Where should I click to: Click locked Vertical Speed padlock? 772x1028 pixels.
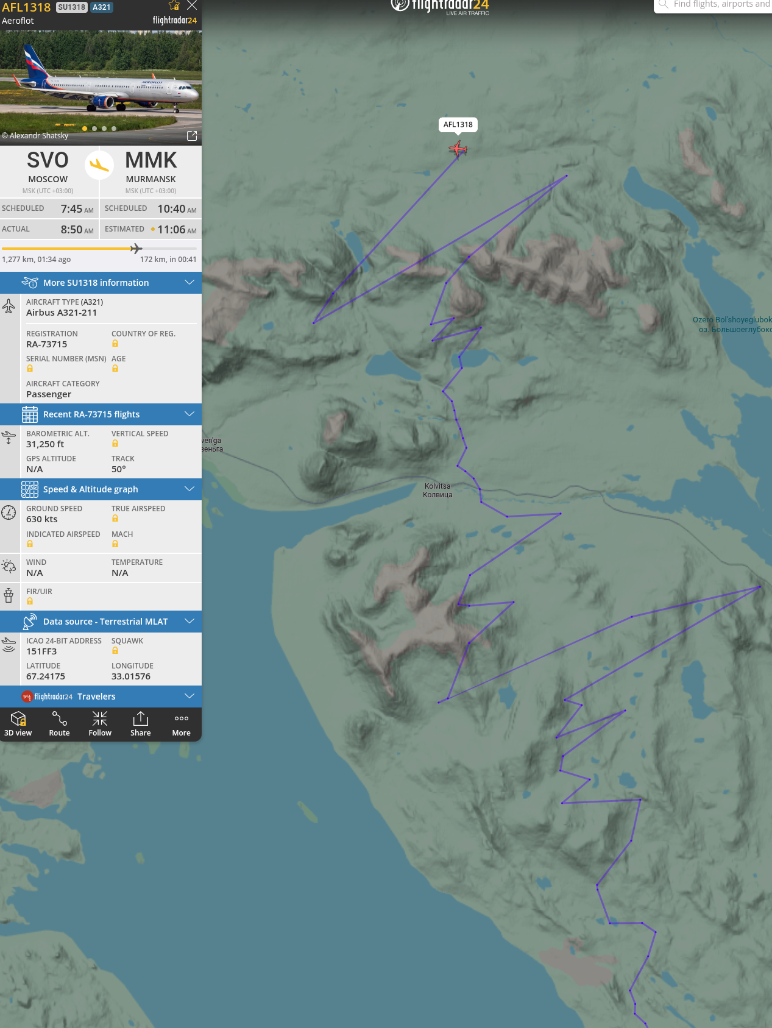pos(115,444)
